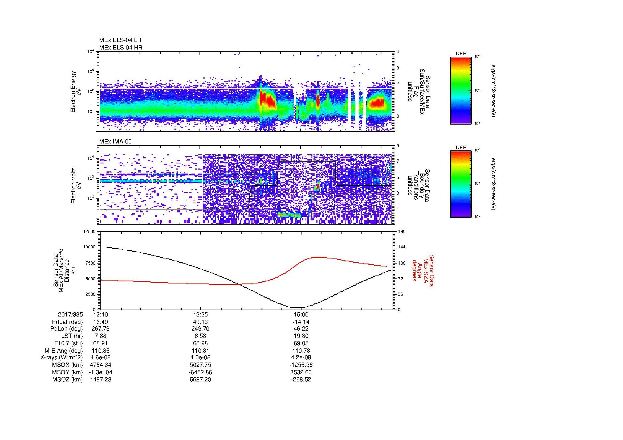Click the F10.7 value 68.98

point(201,343)
